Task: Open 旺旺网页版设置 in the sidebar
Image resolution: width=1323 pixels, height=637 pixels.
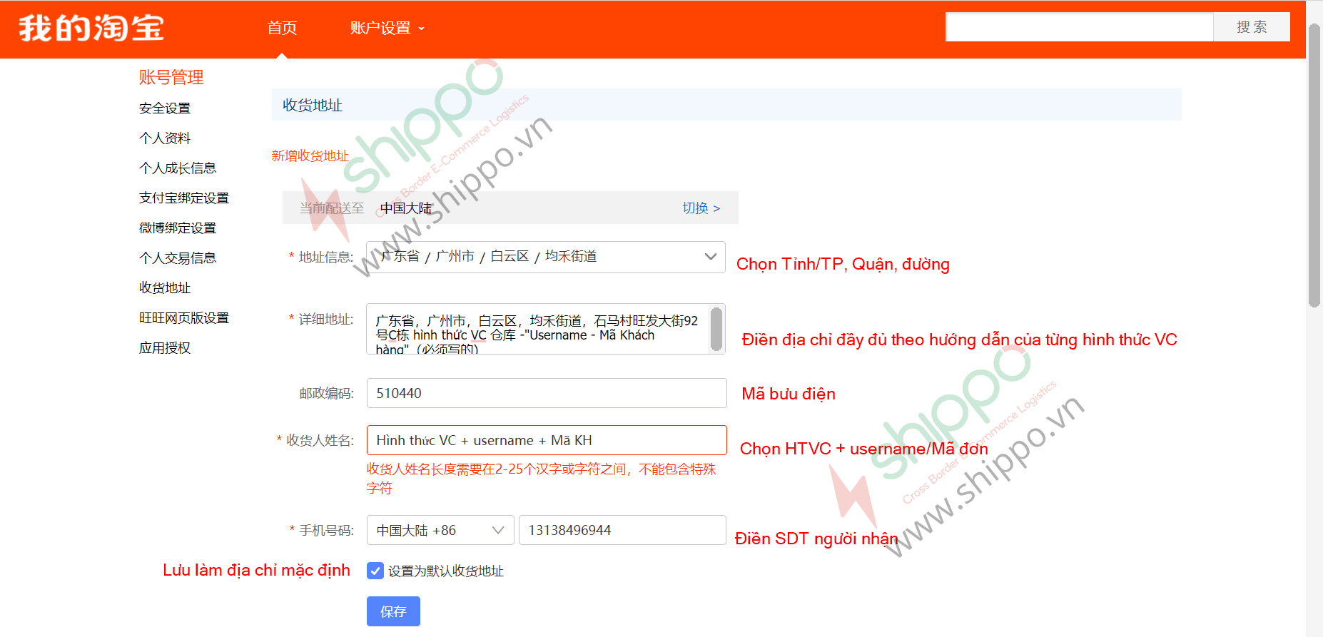Action: 184,318
